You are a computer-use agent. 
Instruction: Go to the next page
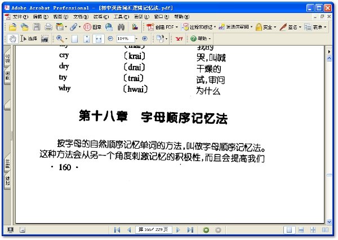178,230
